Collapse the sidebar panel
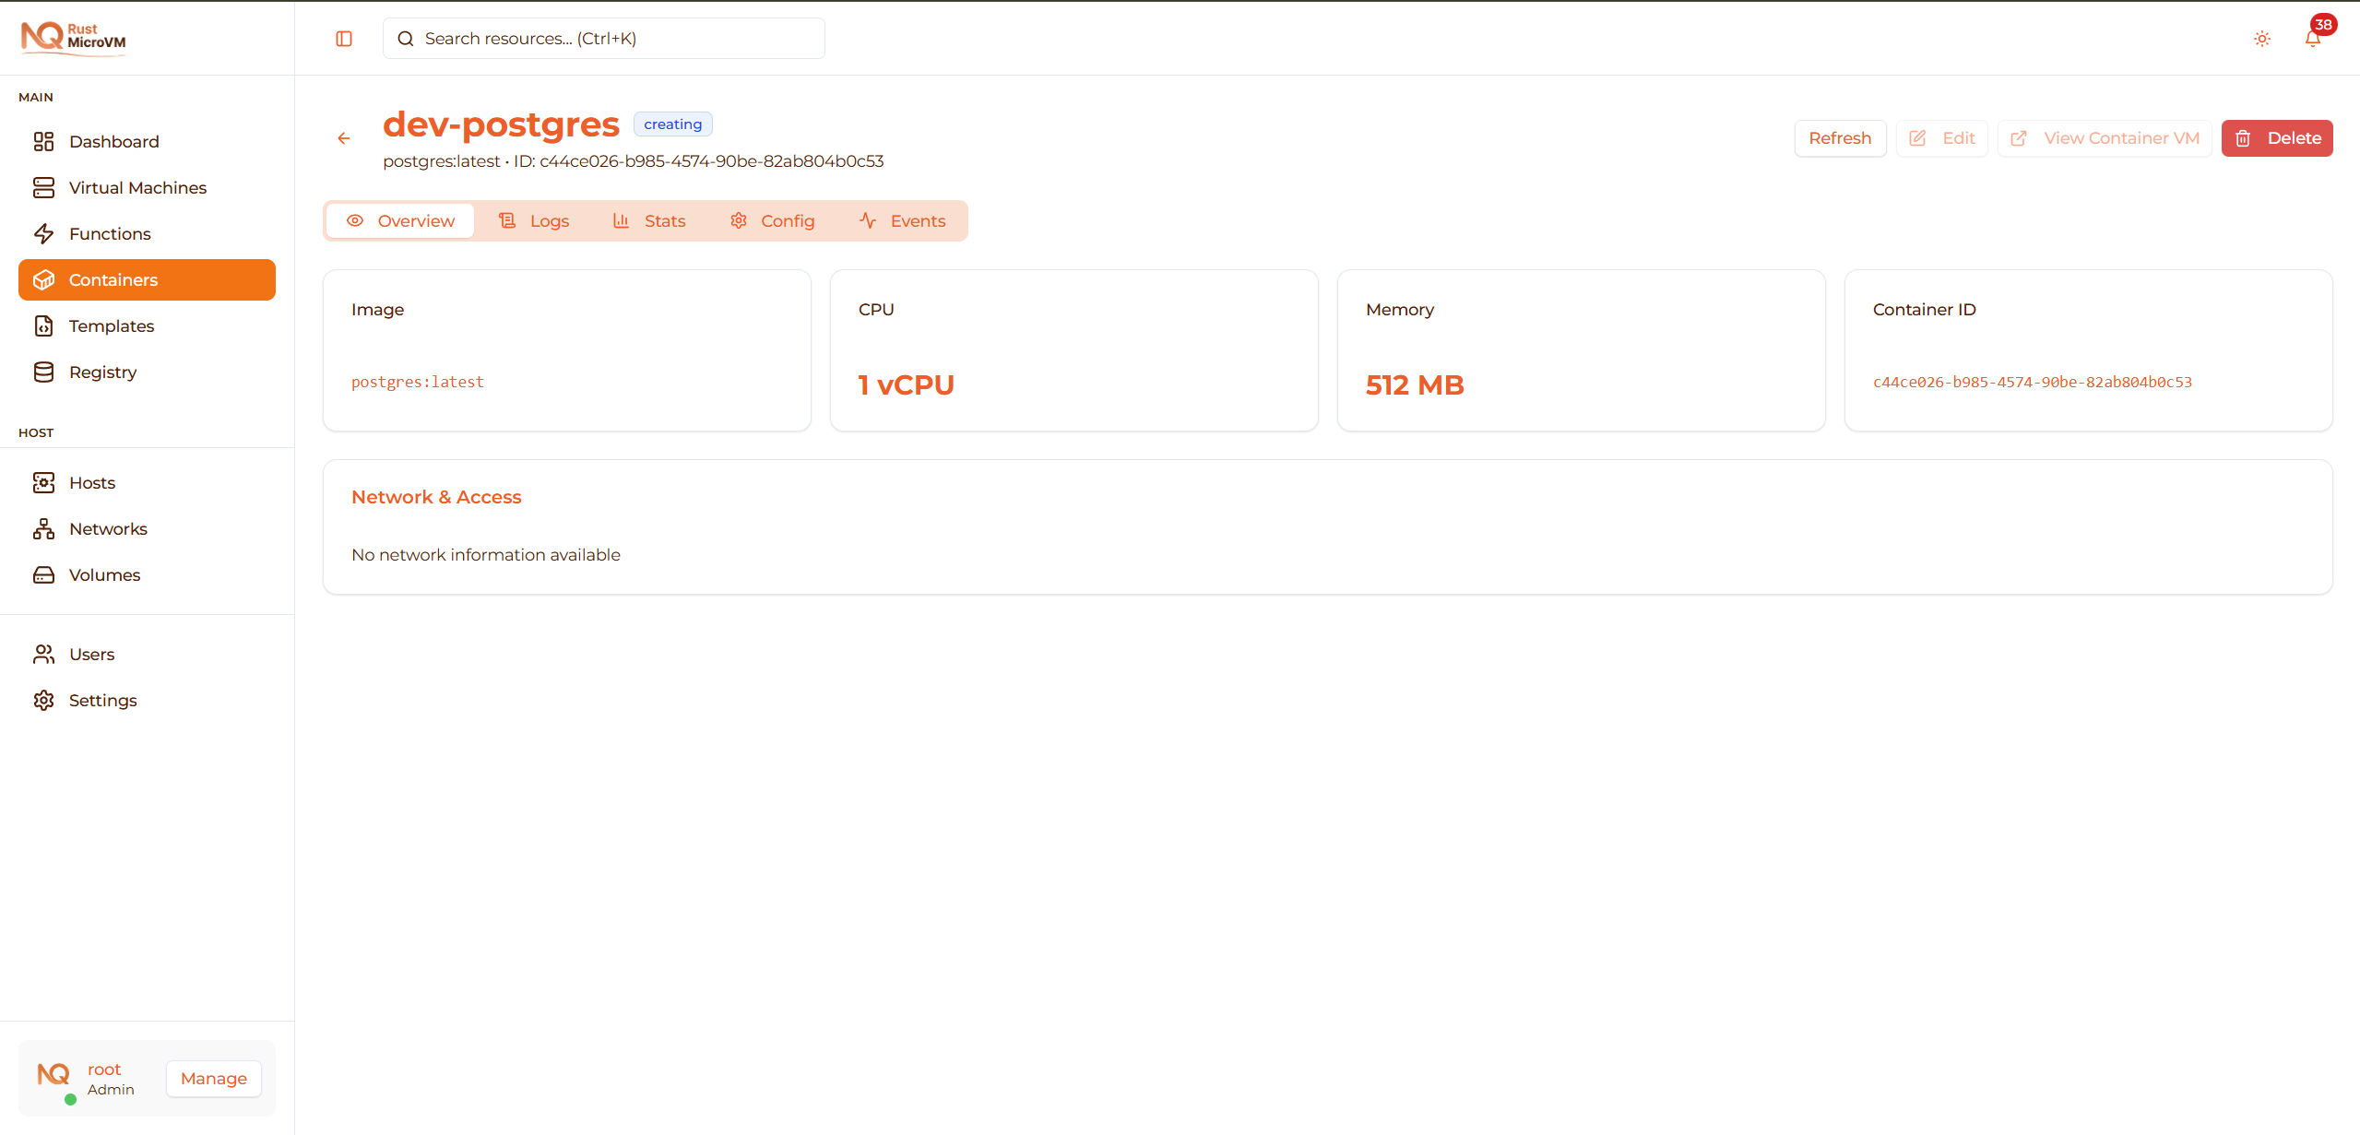 pyautogui.click(x=343, y=38)
